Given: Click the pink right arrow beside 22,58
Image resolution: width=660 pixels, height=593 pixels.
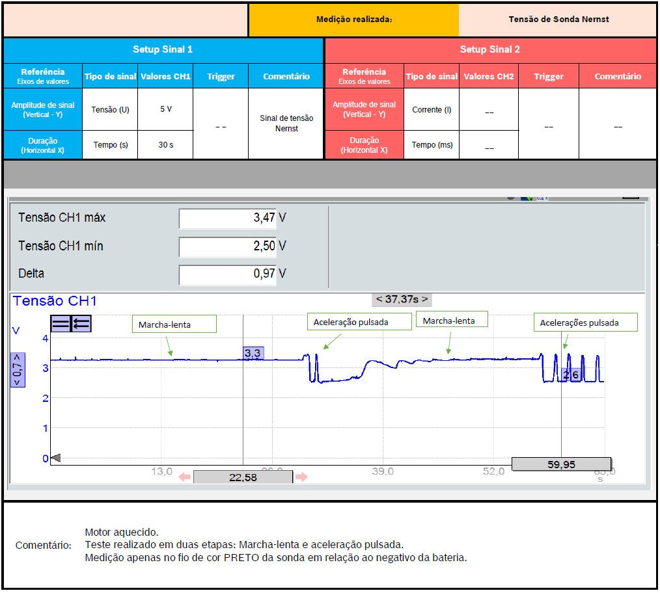Looking at the screenshot, I should pos(301,477).
